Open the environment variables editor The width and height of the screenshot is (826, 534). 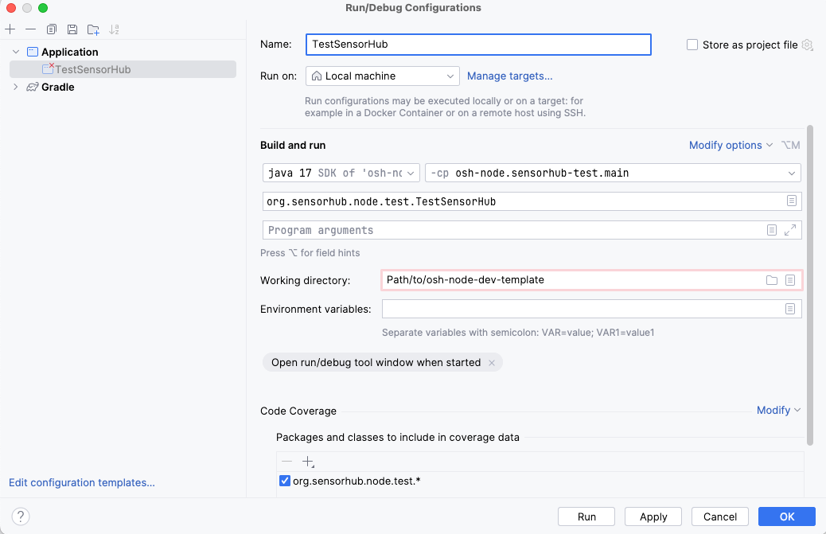point(792,308)
